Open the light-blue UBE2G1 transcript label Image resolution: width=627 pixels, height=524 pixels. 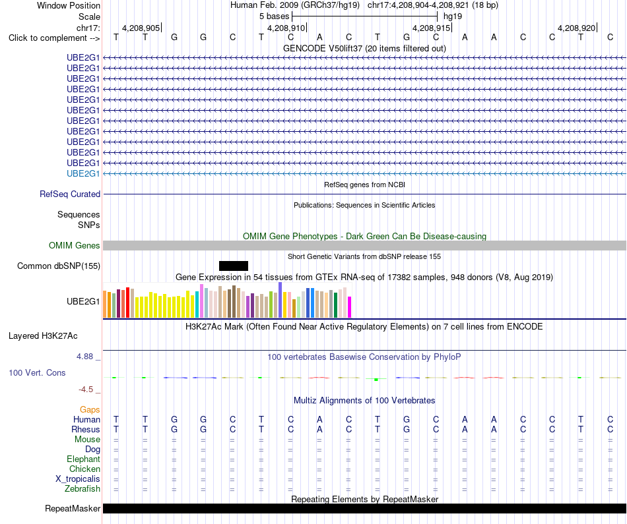click(83, 174)
